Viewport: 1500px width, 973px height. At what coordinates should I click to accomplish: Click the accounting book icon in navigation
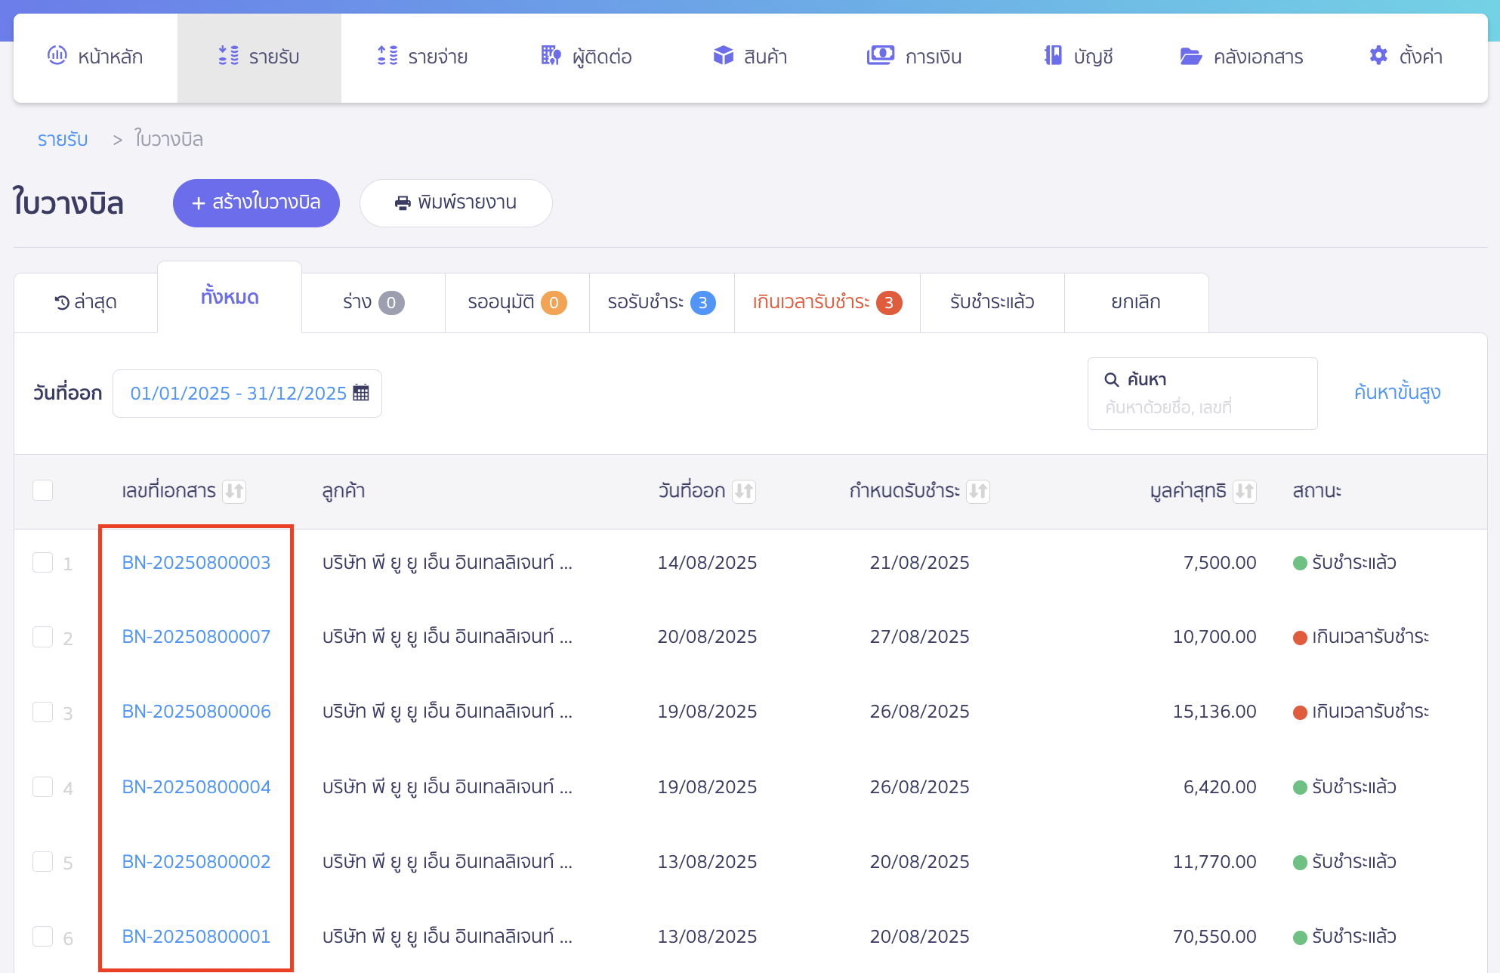pos(1052,56)
